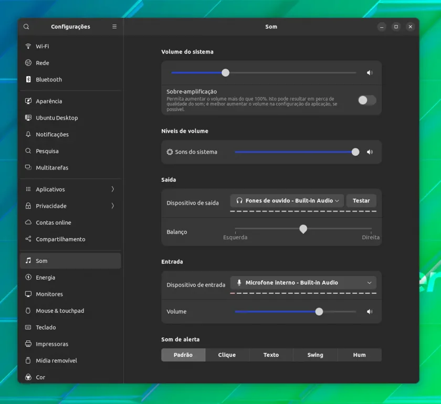
Task: Click the Testar button
Action: [361, 200]
